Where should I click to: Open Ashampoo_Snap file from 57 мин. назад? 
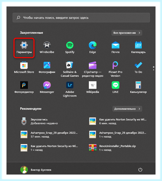49,134
